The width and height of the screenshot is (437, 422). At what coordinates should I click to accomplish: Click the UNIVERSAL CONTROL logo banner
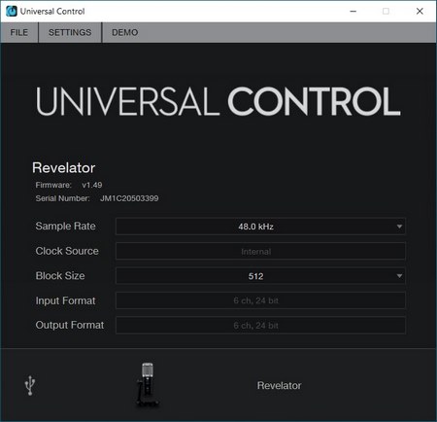[x=218, y=101]
